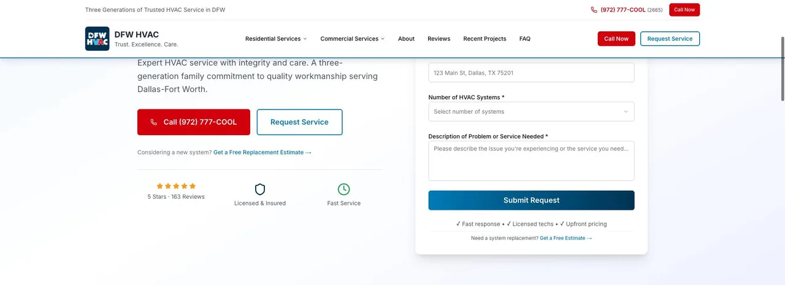The image size is (785, 285).
Task: Click the Submit Request button
Action: (x=531, y=200)
